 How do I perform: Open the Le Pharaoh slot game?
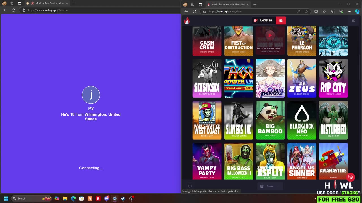pyautogui.click(x=302, y=41)
